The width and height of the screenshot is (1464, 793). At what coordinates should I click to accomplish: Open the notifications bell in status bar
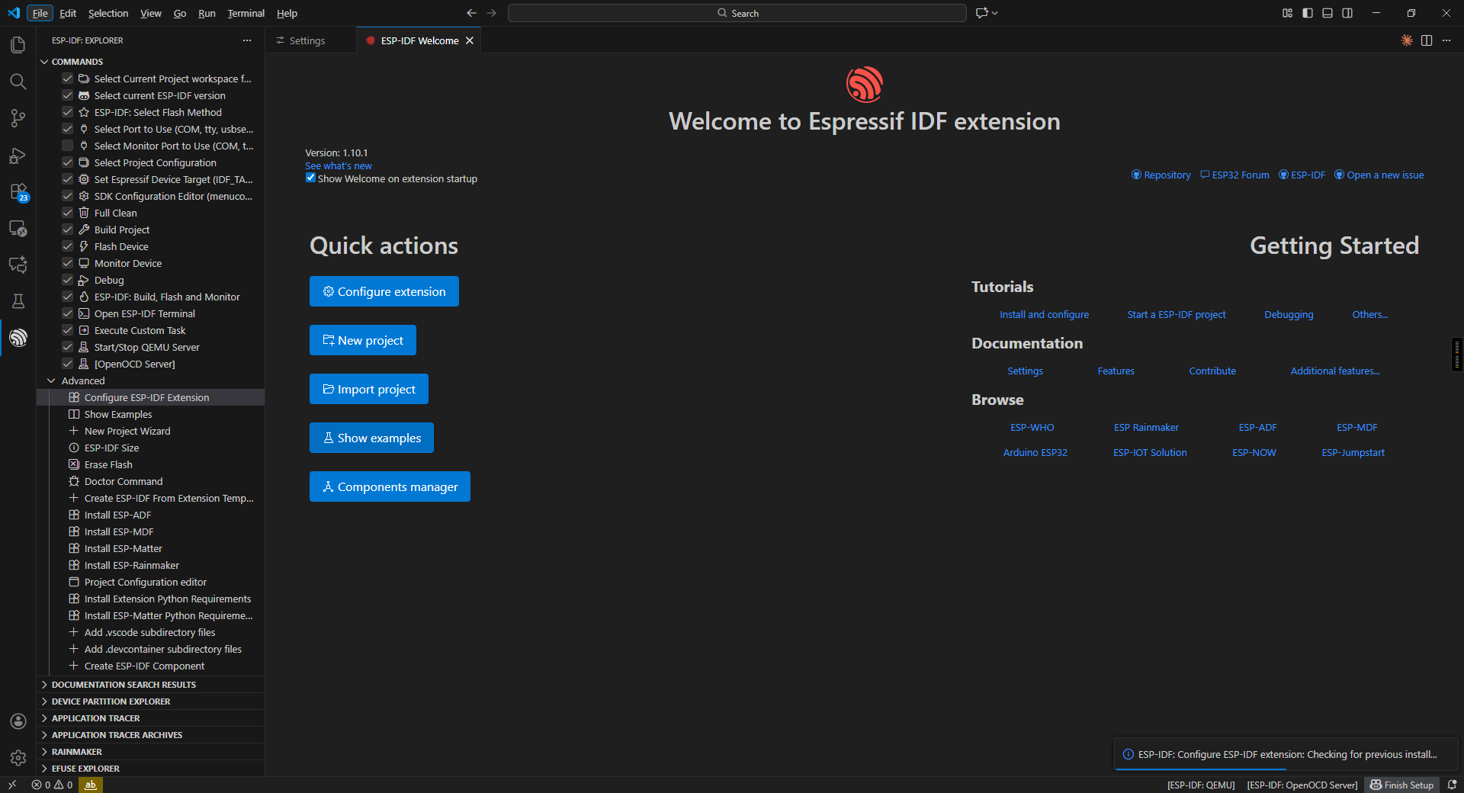tap(1453, 785)
